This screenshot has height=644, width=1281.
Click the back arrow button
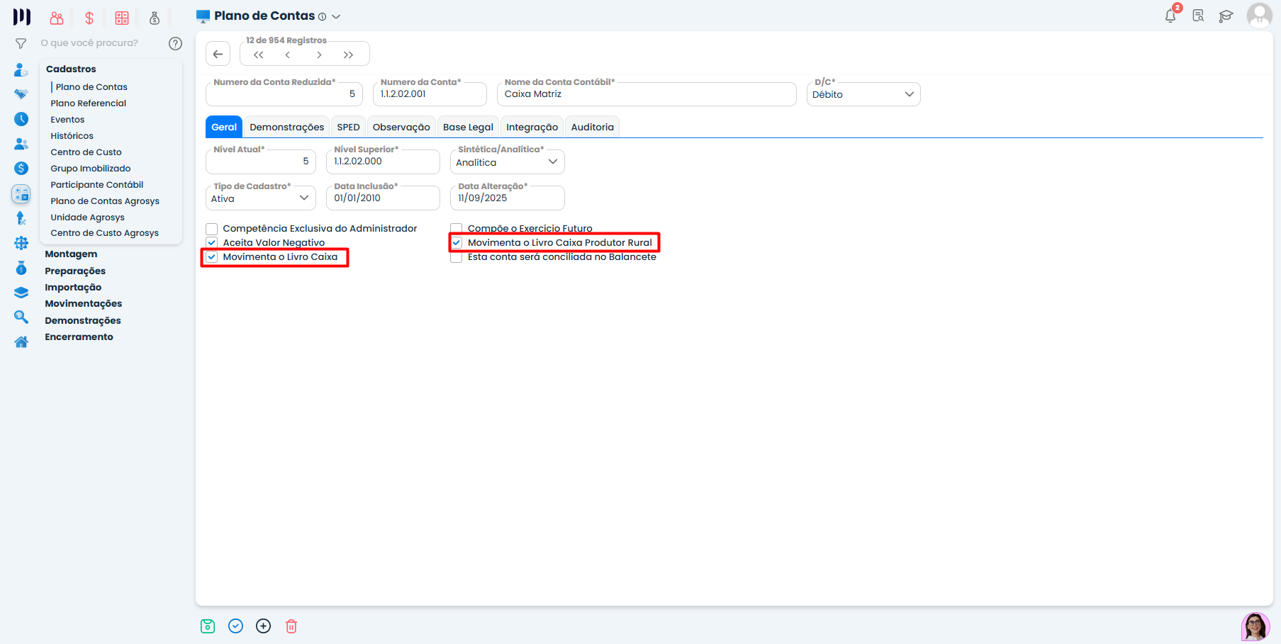pos(218,55)
